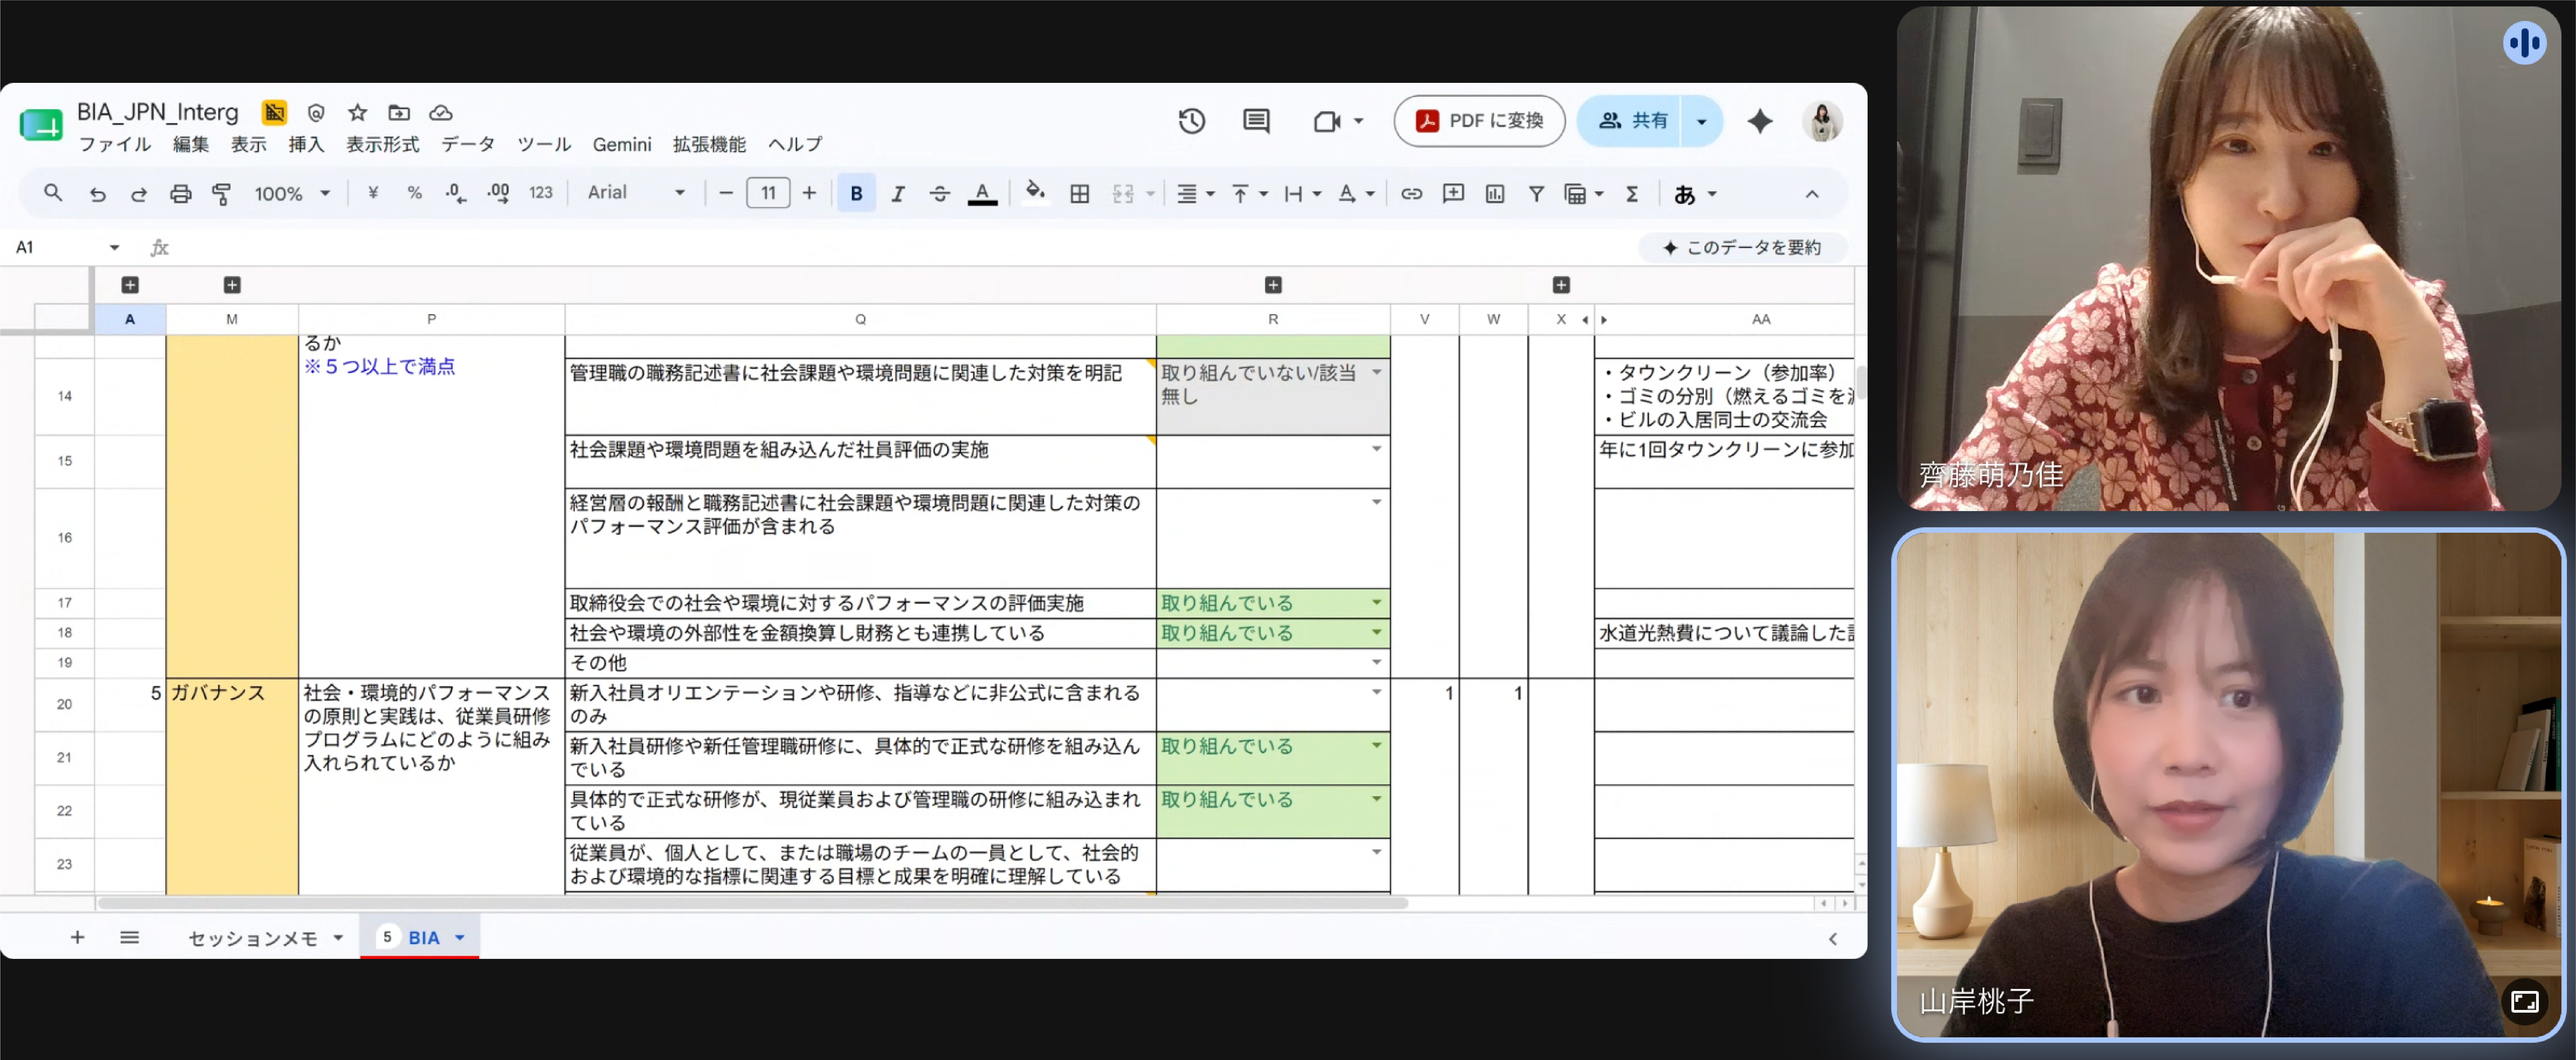
Task: Open the データ menu
Action: [x=468, y=145]
